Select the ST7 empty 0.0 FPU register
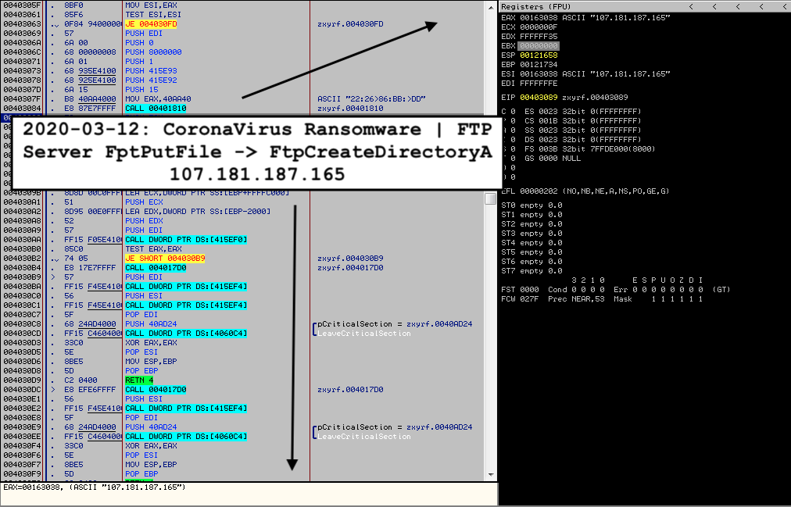 532,270
